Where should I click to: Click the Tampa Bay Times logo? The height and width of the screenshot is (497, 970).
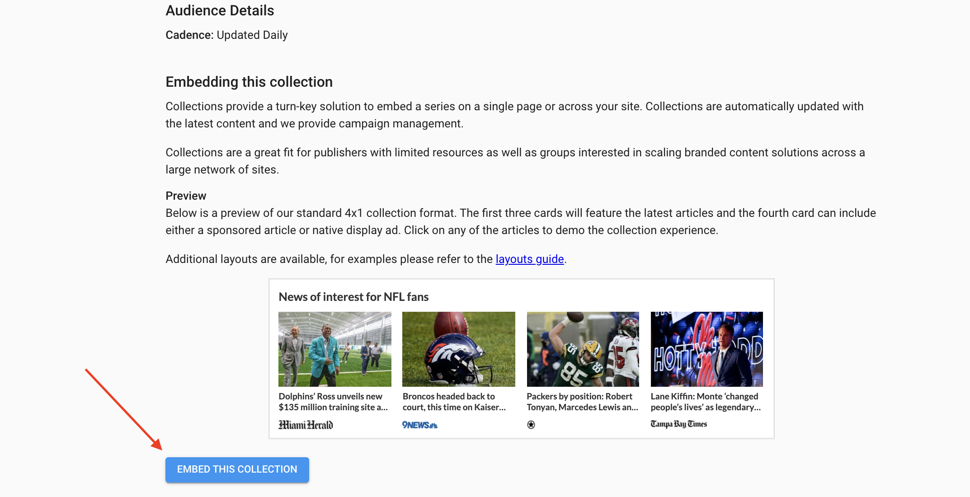(678, 424)
